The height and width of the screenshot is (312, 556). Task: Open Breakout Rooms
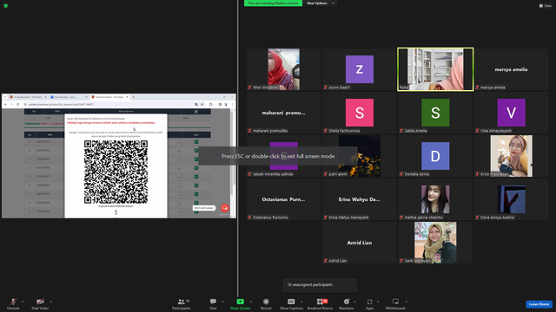pos(321,304)
